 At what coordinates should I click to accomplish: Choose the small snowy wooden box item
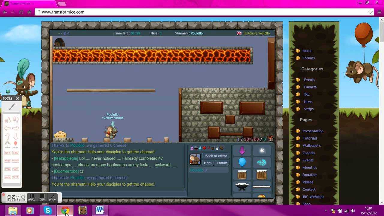(x=242, y=174)
